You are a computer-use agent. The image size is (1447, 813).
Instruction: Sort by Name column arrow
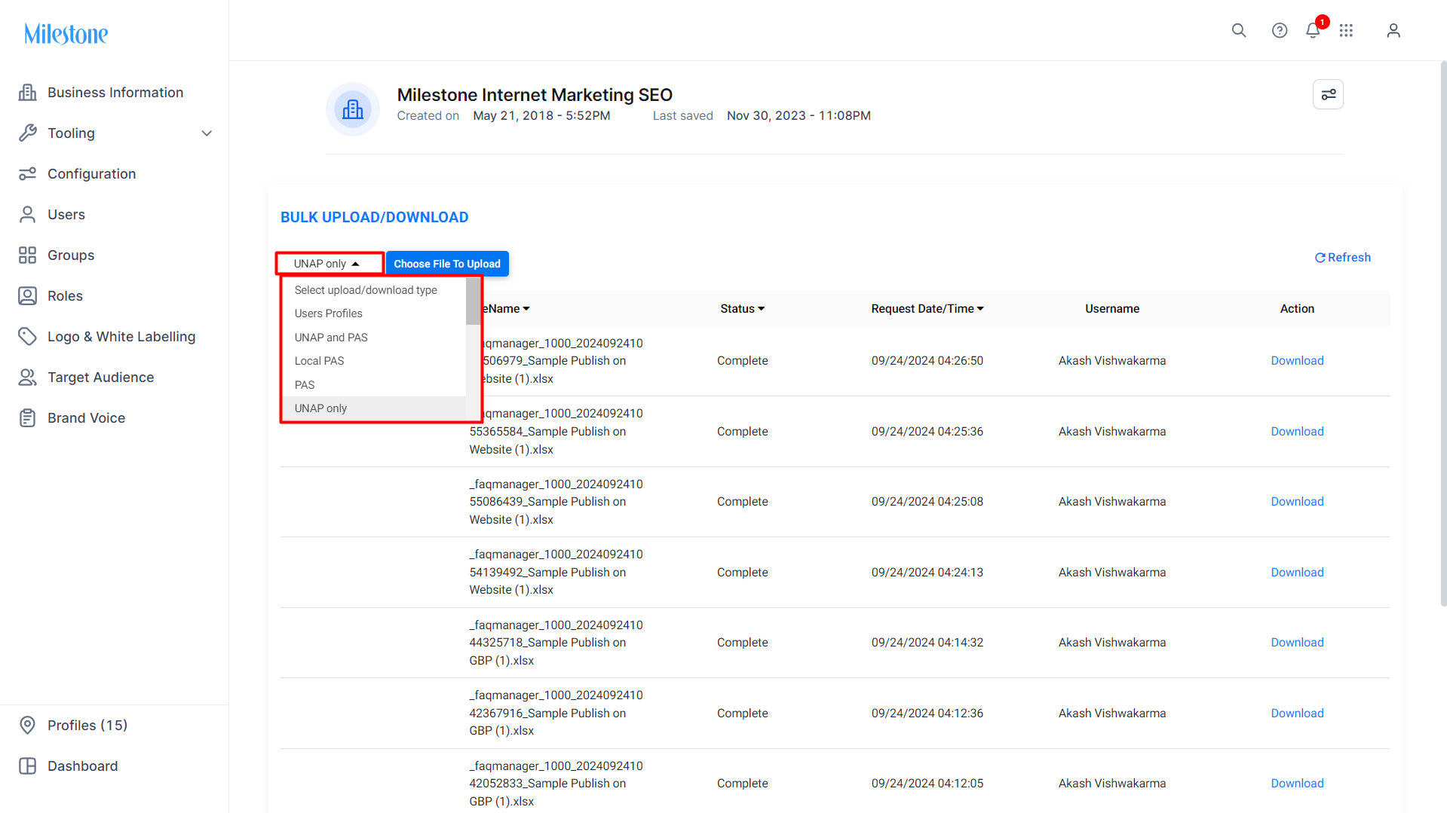pos(526,309)
